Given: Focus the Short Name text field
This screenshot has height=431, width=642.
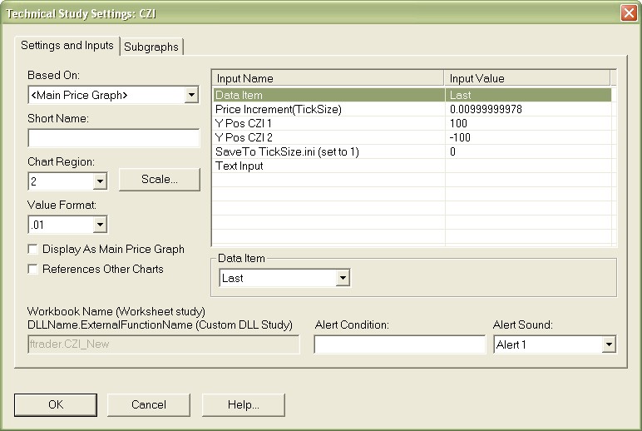Looking at the screenshot, I should [x=113, y=138].
